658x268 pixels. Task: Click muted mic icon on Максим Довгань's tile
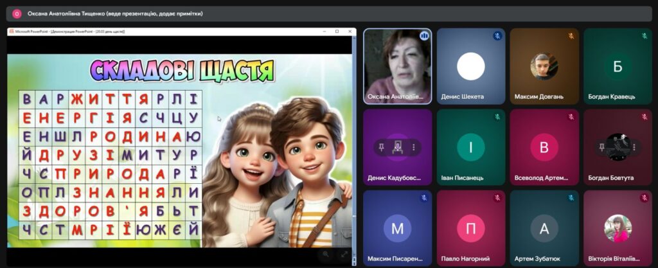pyautogui.click(x=570, y=36)
